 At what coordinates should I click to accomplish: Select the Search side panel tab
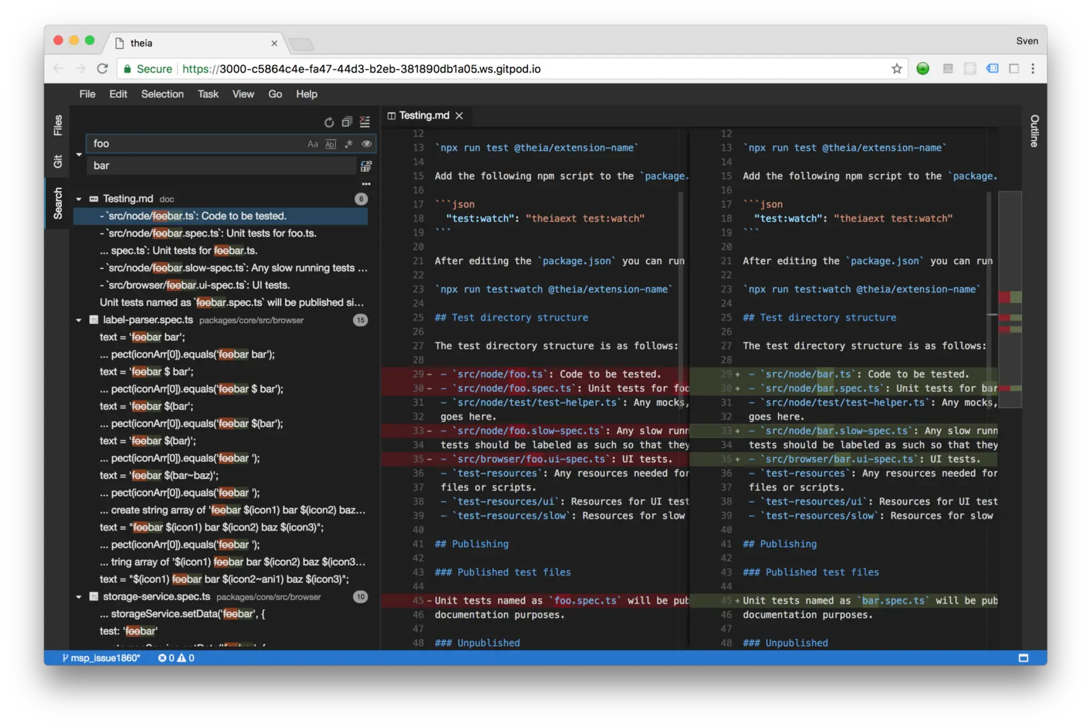pos(58,203)
